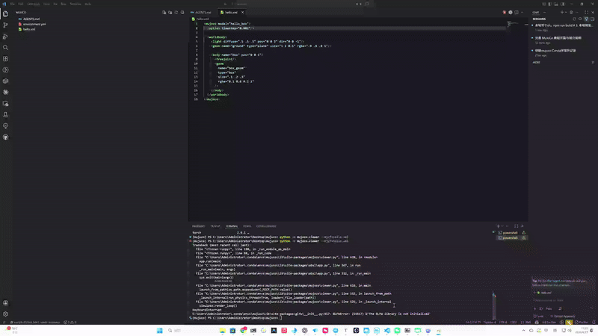Click the Manage gear icon in activity bar
The width and height of the screenshot is (598, 336).
tap(6, 314)
